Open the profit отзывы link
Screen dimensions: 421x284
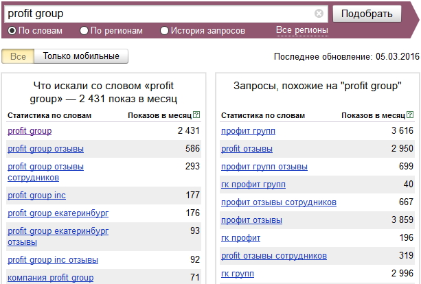[x=247, y=149]
